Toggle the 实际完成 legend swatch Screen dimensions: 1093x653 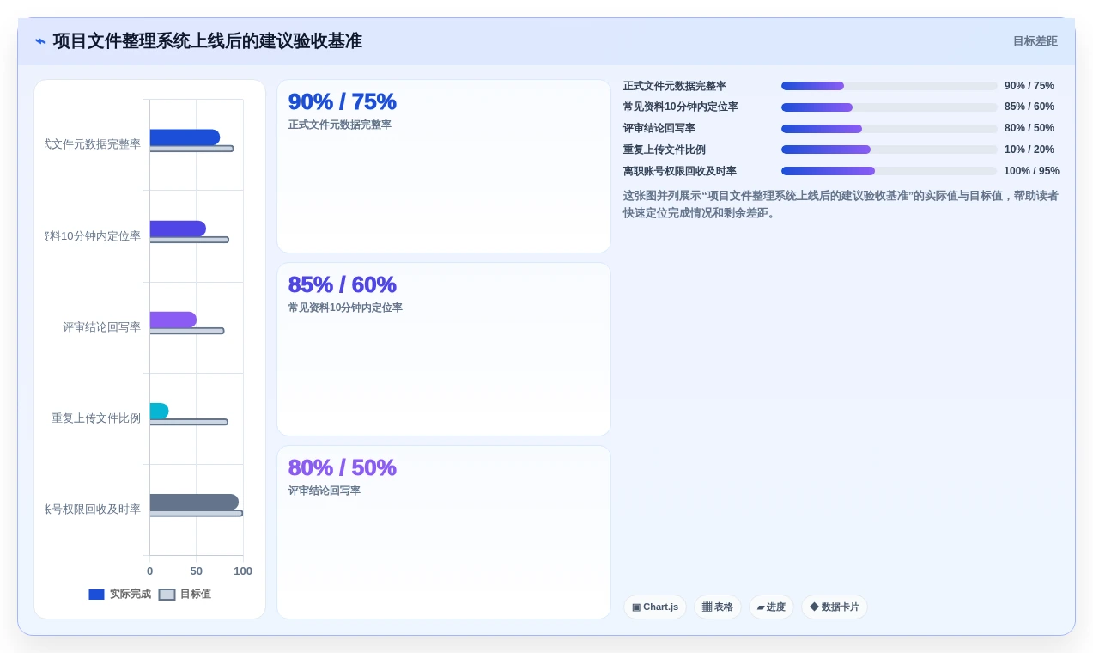tap(96, 595)
